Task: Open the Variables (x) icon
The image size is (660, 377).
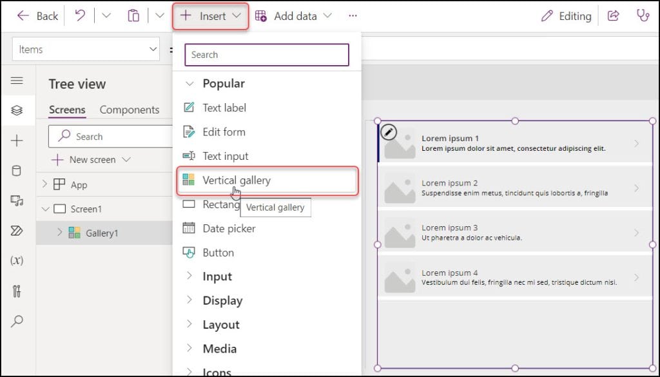Action: pos(17,261)
